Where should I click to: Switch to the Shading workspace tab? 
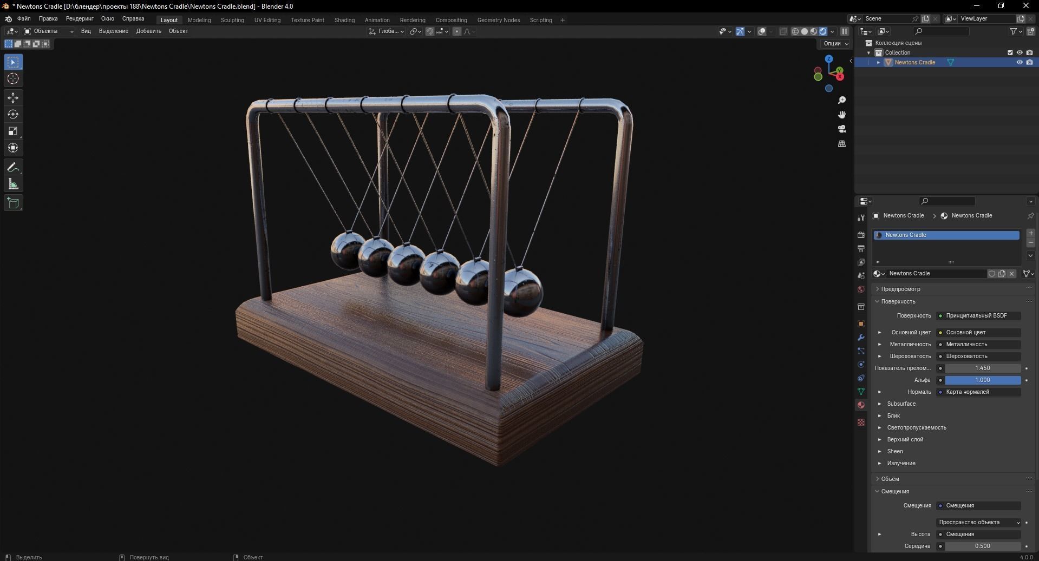pos(344,20)
